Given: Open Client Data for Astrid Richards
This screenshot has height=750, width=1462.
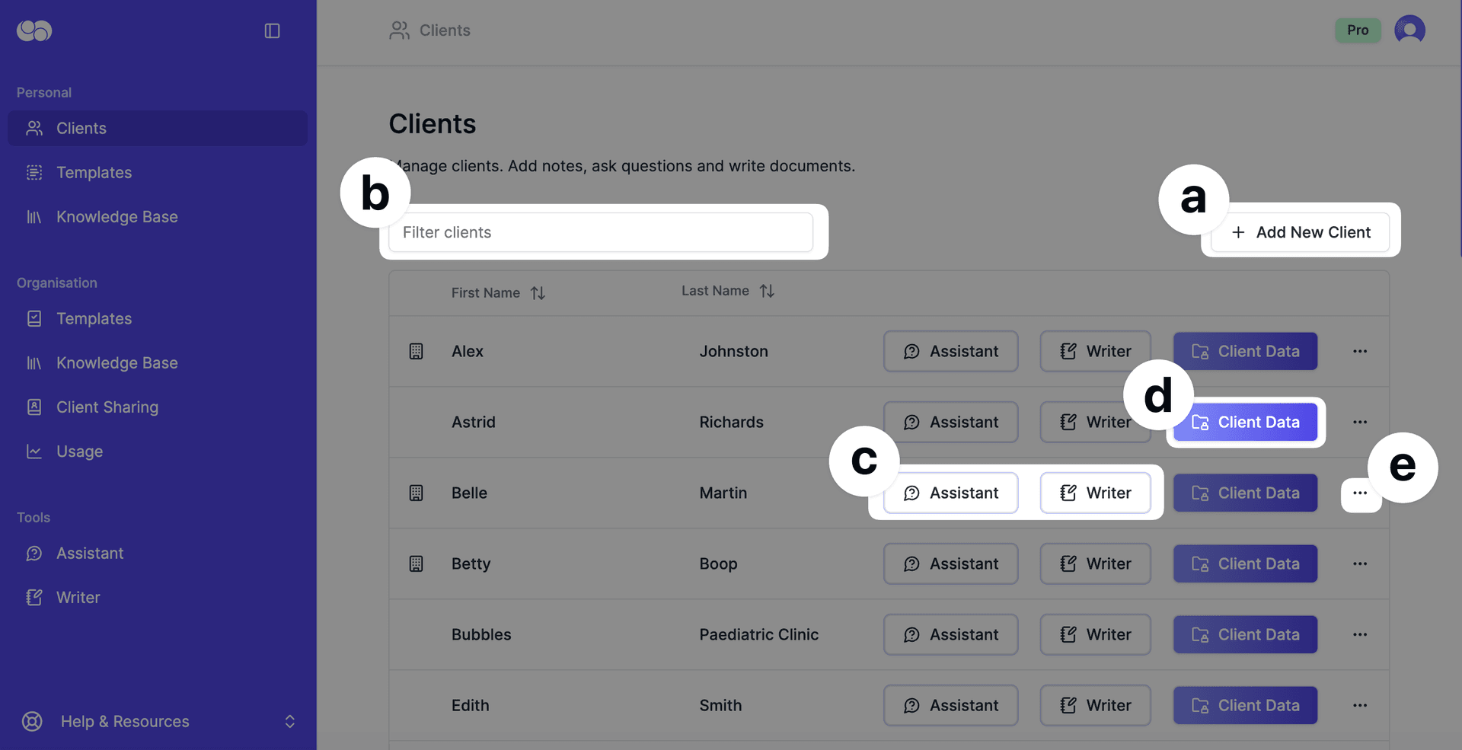Looking at the screenshot, I should coord(1244,422).
